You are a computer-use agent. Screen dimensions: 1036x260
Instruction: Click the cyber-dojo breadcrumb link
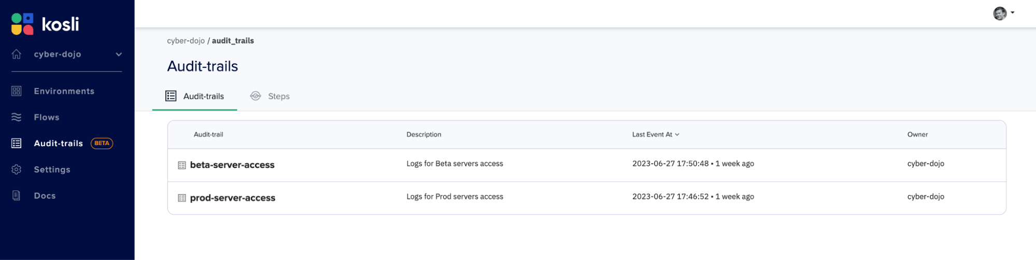(x=186, y=40)
